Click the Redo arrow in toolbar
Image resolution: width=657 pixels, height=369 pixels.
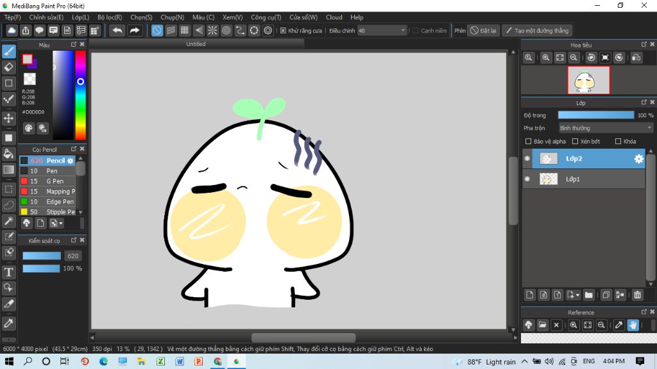pos(134,31)
